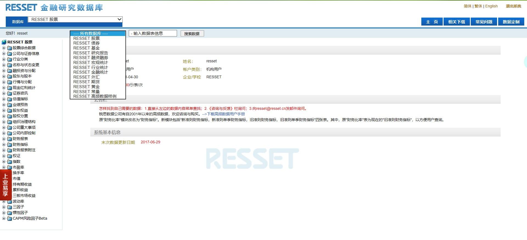Choose RESSET 基金 from the list

(x=98, y=48)
